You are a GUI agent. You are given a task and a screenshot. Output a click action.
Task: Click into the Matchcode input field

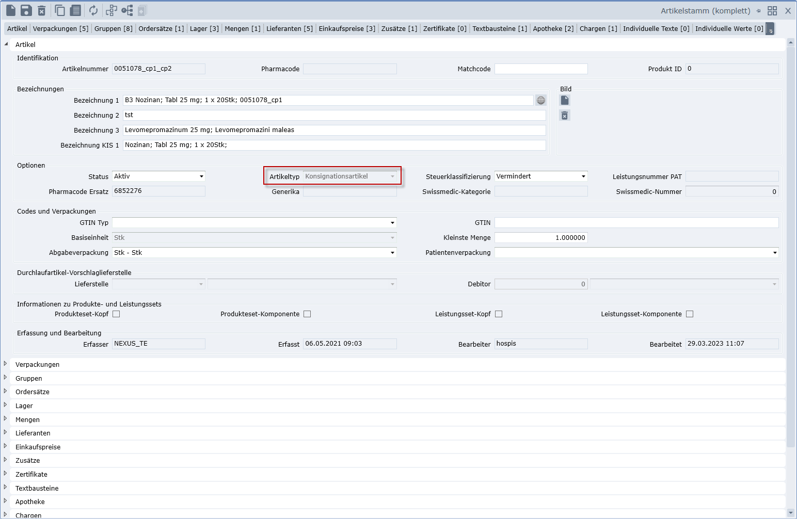540,69
